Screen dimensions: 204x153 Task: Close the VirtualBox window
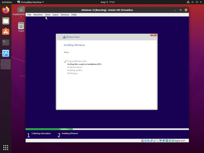point(186,10)
